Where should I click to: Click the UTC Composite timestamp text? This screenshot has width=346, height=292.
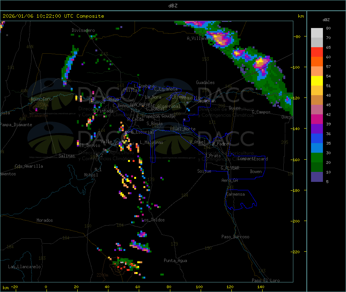pyautogui.click(x=53, y=16)
